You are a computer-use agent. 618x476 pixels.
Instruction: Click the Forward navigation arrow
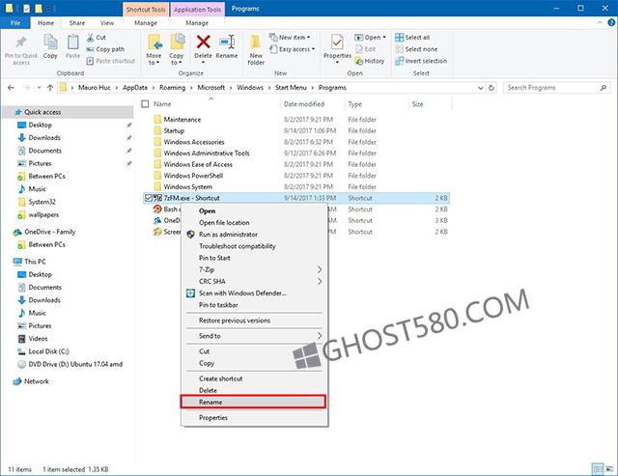pos(26,88)
